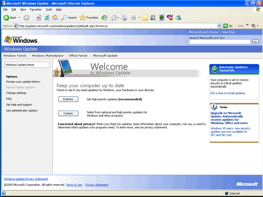Open the View menu

[x=23, y=9]
